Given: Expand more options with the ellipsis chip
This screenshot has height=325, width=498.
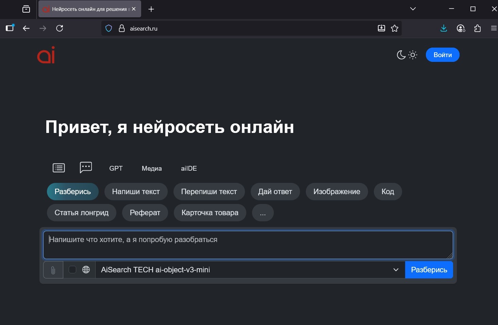Looking at the screenshot, I should pos(263,213).
